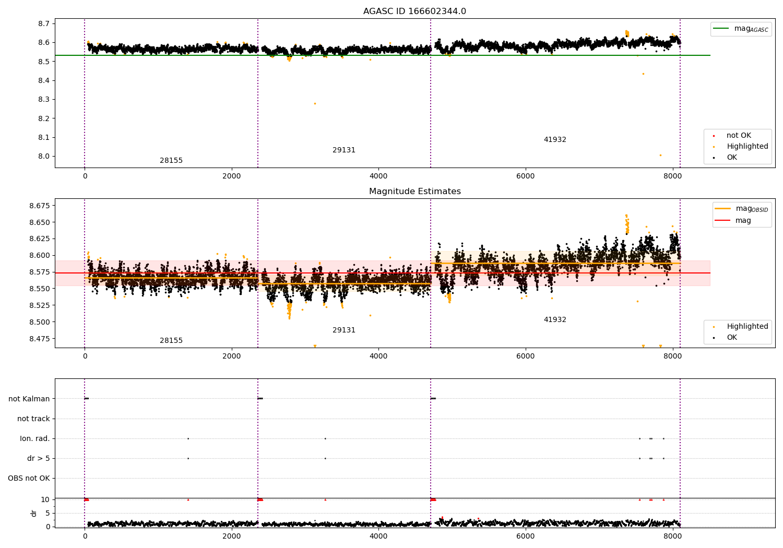Click the "AGASC ID 166602344.0" plot title
Viewport: 783px width, 548px height.
(x=414, y=11)
